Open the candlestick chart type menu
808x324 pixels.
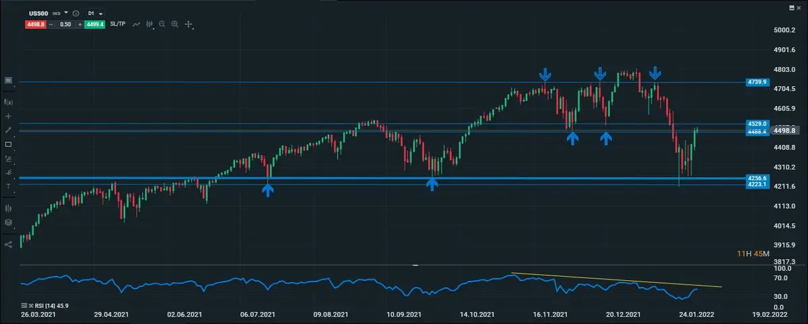(x=149, y=24)
